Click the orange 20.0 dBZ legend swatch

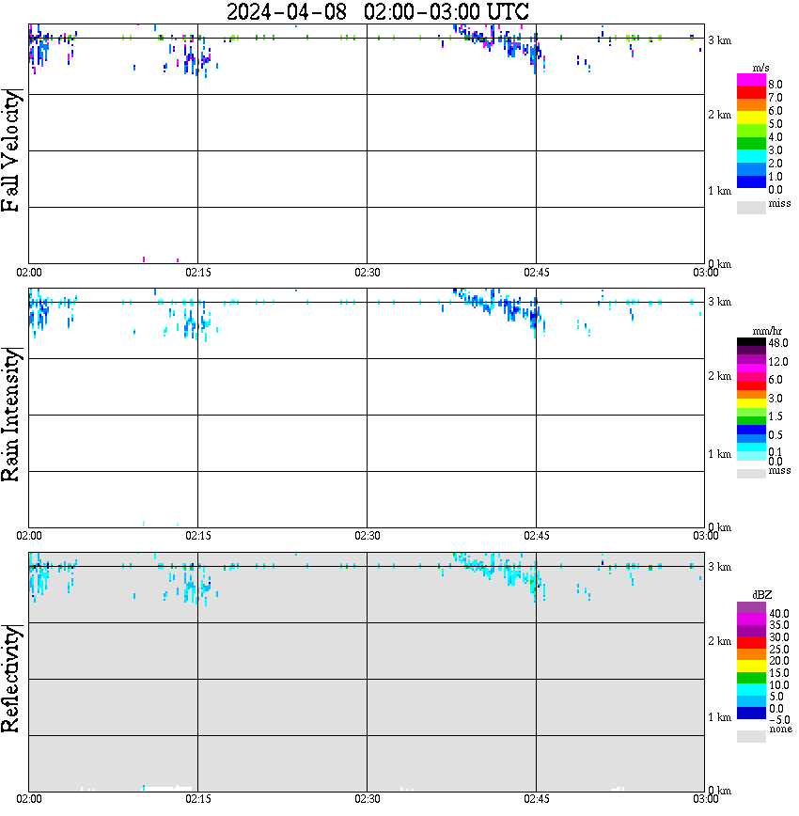click(751, 654)
